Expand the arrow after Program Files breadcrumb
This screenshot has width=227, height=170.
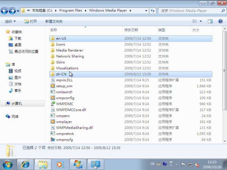tap(86, 11)
